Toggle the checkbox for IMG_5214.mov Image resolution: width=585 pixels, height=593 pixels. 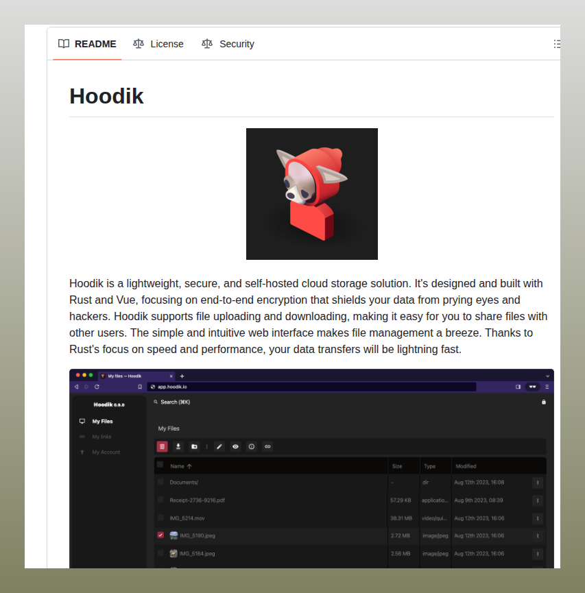[x=160, y=518]
